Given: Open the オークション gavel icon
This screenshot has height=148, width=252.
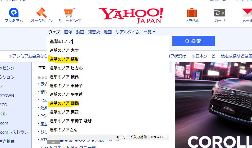Looking at the screenshot, I should click(x=41, y=13).
